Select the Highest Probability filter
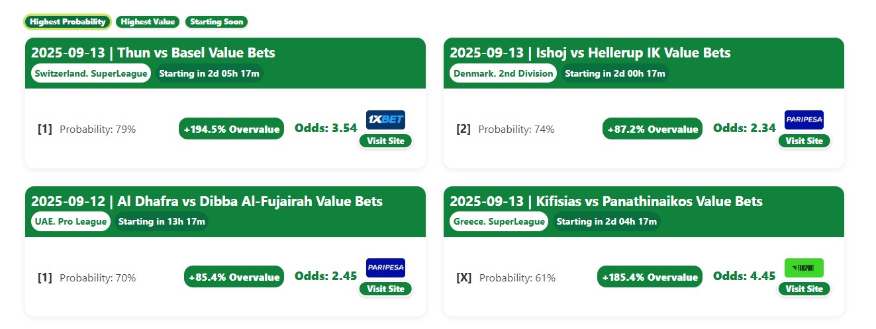Screen dimensions: 876x329 pos(68,22)
